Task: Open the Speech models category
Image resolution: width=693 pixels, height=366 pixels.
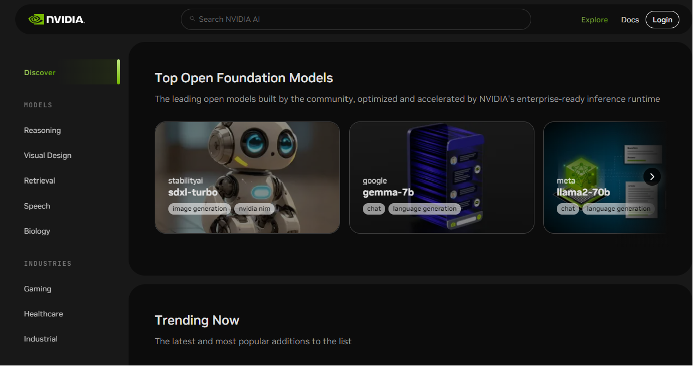Action: (x=37, y=206)
